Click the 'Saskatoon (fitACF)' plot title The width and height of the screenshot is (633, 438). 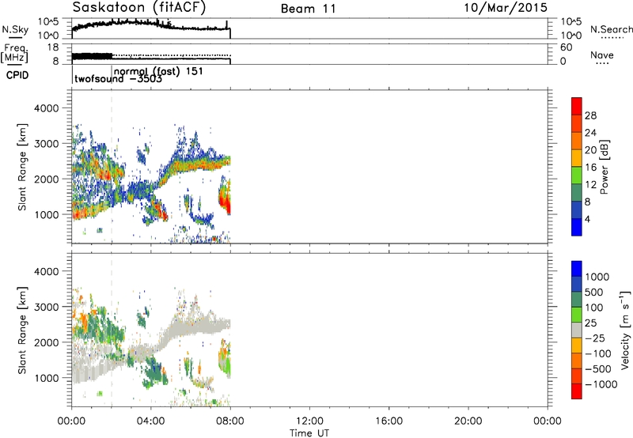(139, 8)
